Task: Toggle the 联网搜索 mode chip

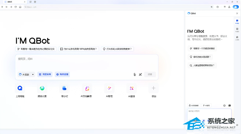Action: [x=62, y=75]
